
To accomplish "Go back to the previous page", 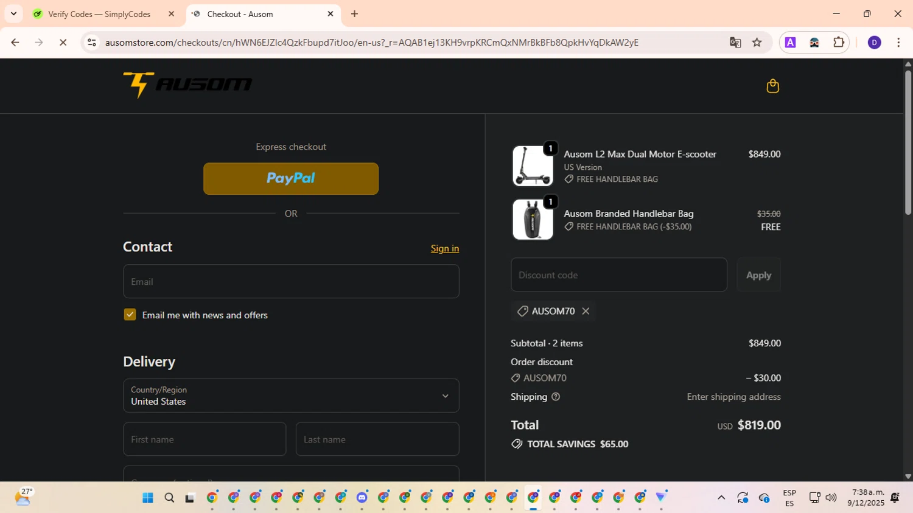I will point(15,43).
